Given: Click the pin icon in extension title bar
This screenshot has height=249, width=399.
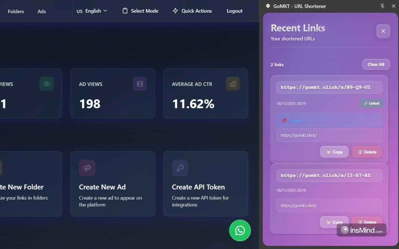Looking at the screenshot, I should (382, 6).
